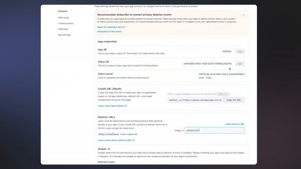The width and height of the screenshot is (301, 169).
Task: Click the Copy full URL button
Action: [x=234, y=100]
